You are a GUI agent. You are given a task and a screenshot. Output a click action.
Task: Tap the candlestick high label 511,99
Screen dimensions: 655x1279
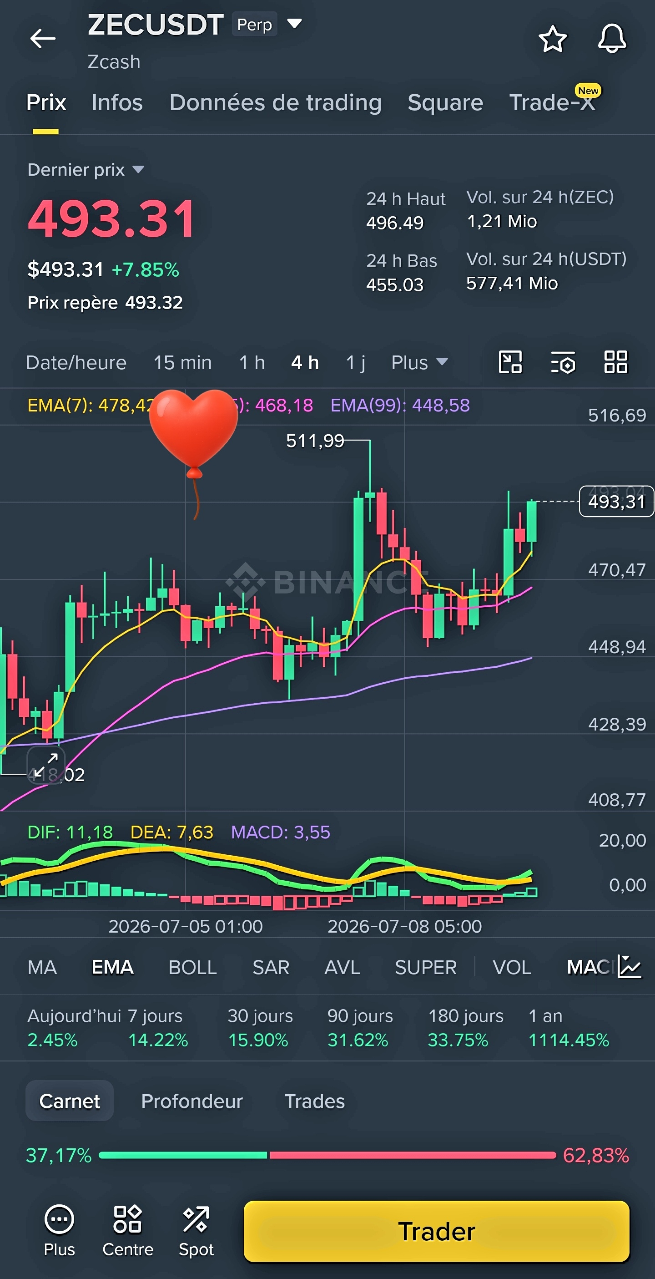click(315, 441)
